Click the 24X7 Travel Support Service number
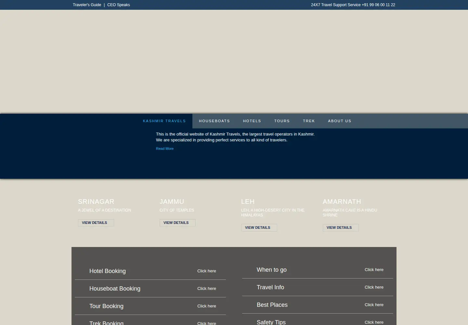The width and height of the screenshot is (468, 325). pyautogui.click(x=353, y=5)
